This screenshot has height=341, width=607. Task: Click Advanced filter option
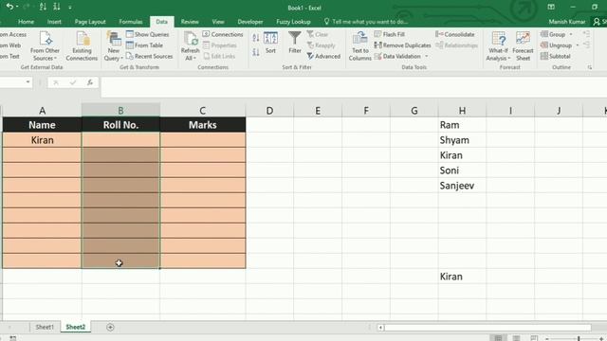323,56
